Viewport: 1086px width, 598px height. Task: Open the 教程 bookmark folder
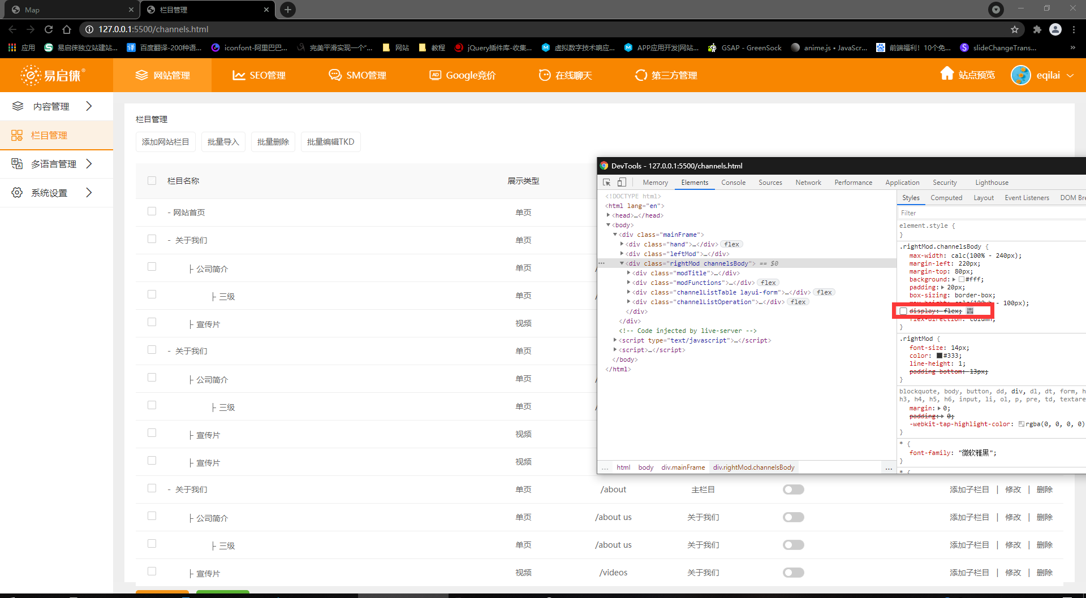(432, 47)
